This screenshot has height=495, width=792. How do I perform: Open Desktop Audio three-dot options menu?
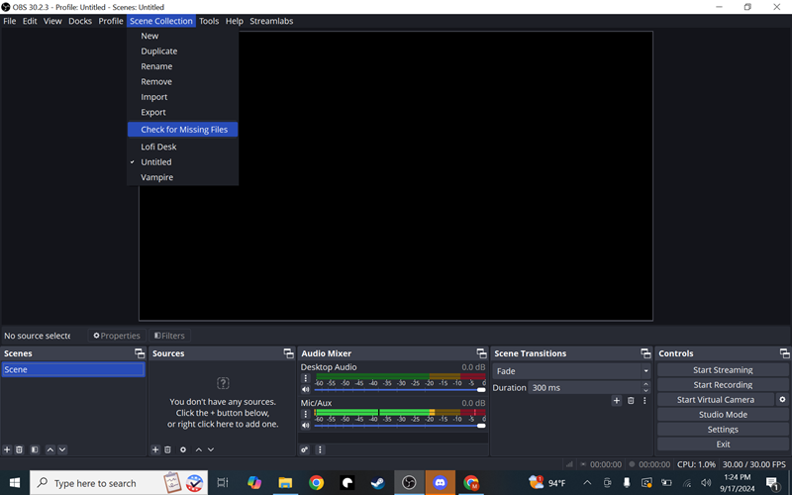[306, 378]
